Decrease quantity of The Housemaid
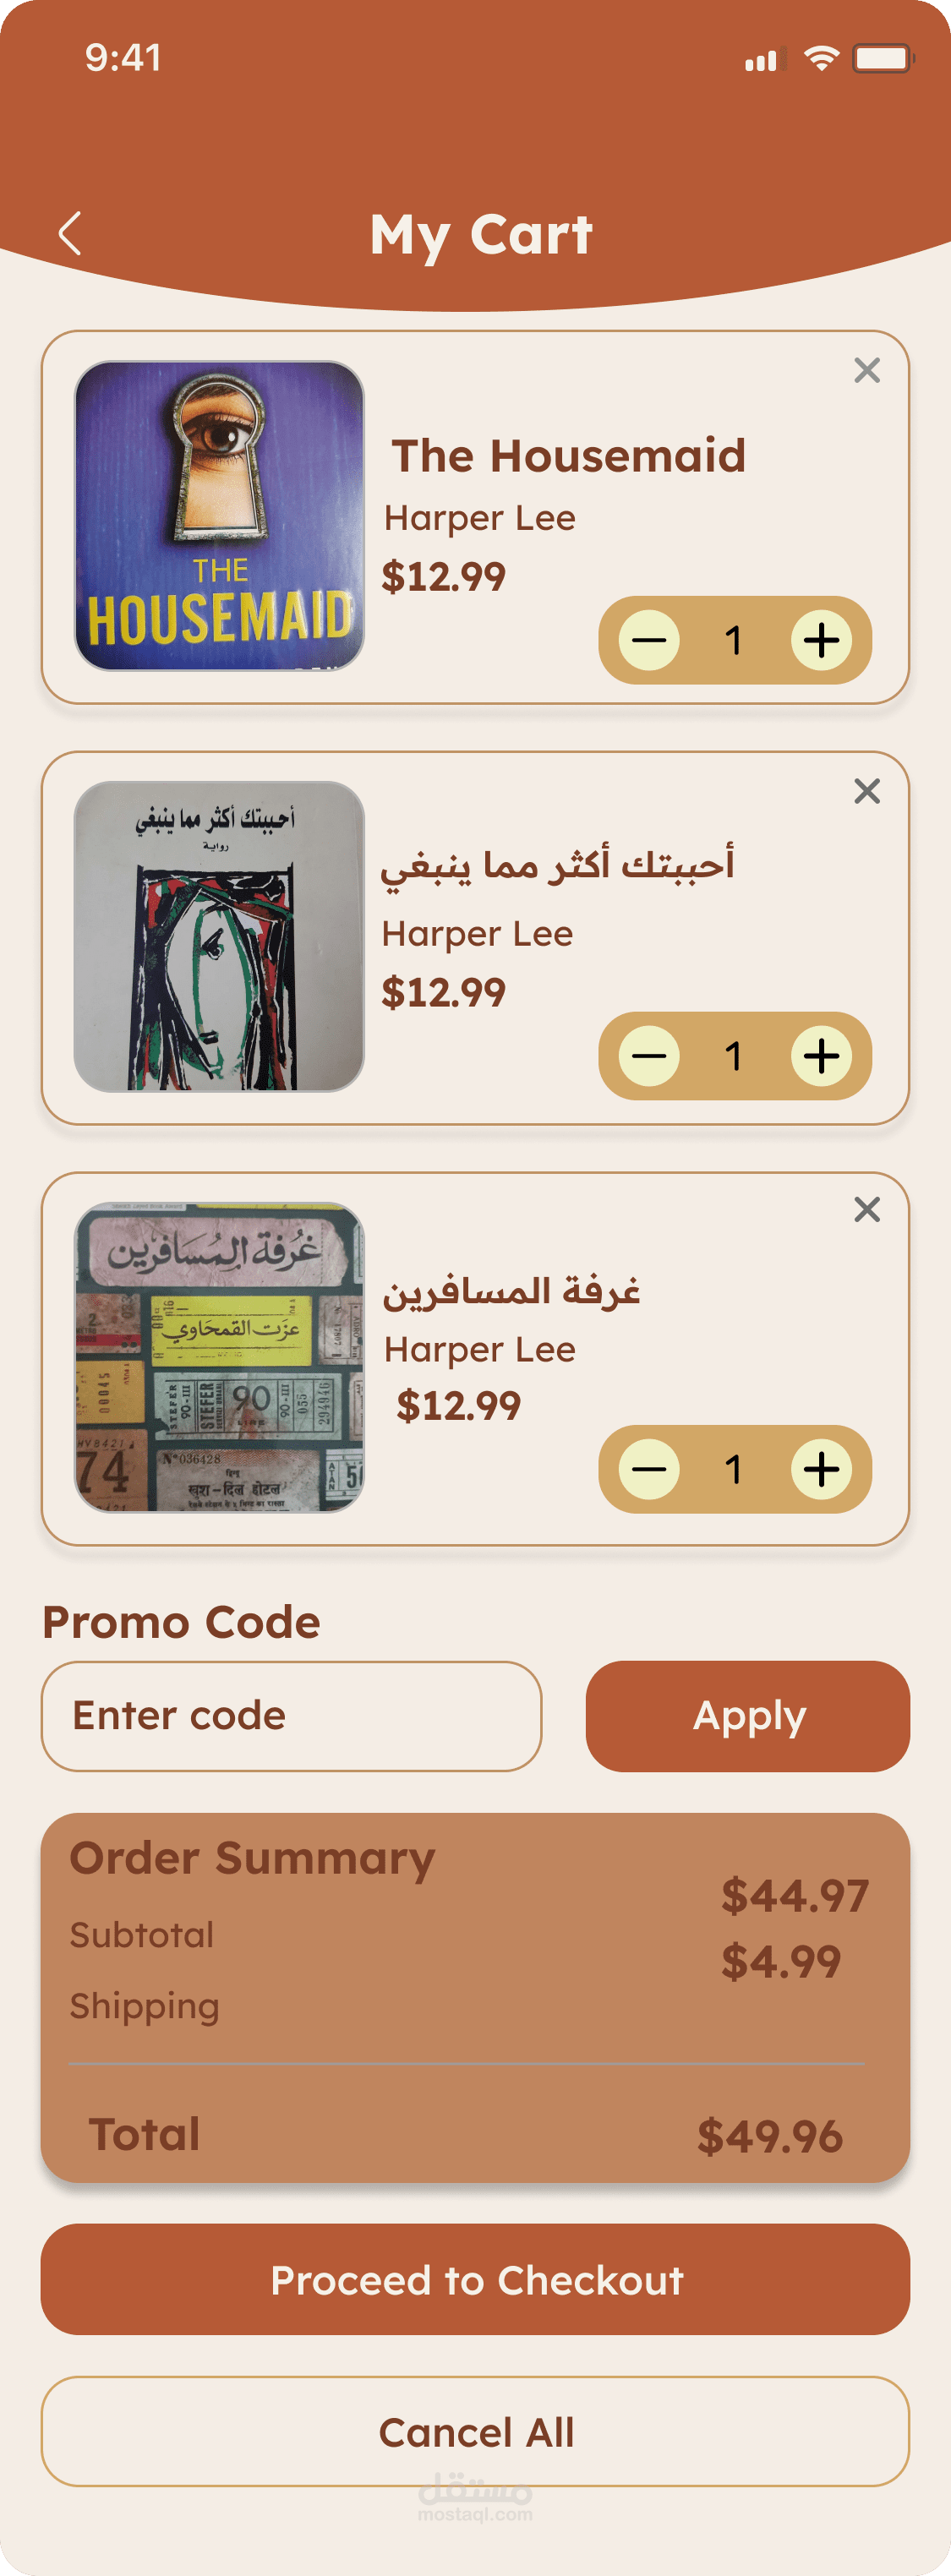Screen dimensions: 951x2576 649,640
